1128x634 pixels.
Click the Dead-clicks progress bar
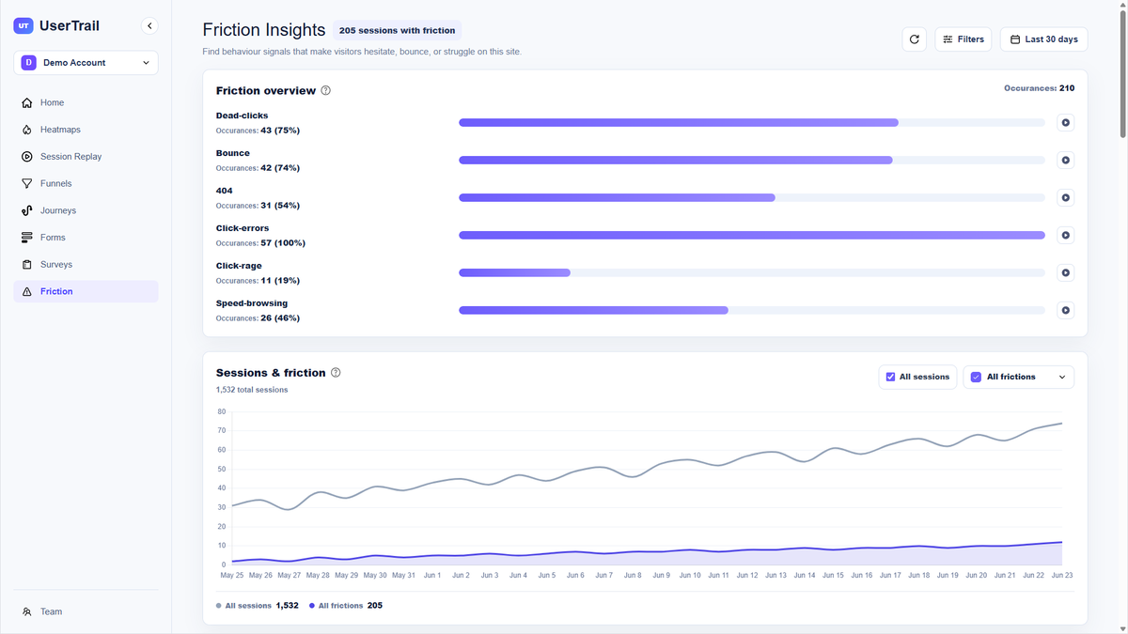(x=752, y=123)
